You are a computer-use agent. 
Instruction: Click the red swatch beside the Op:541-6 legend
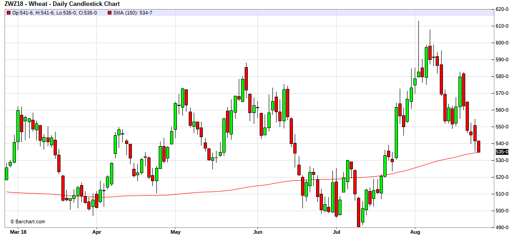(x=8, y=13)
